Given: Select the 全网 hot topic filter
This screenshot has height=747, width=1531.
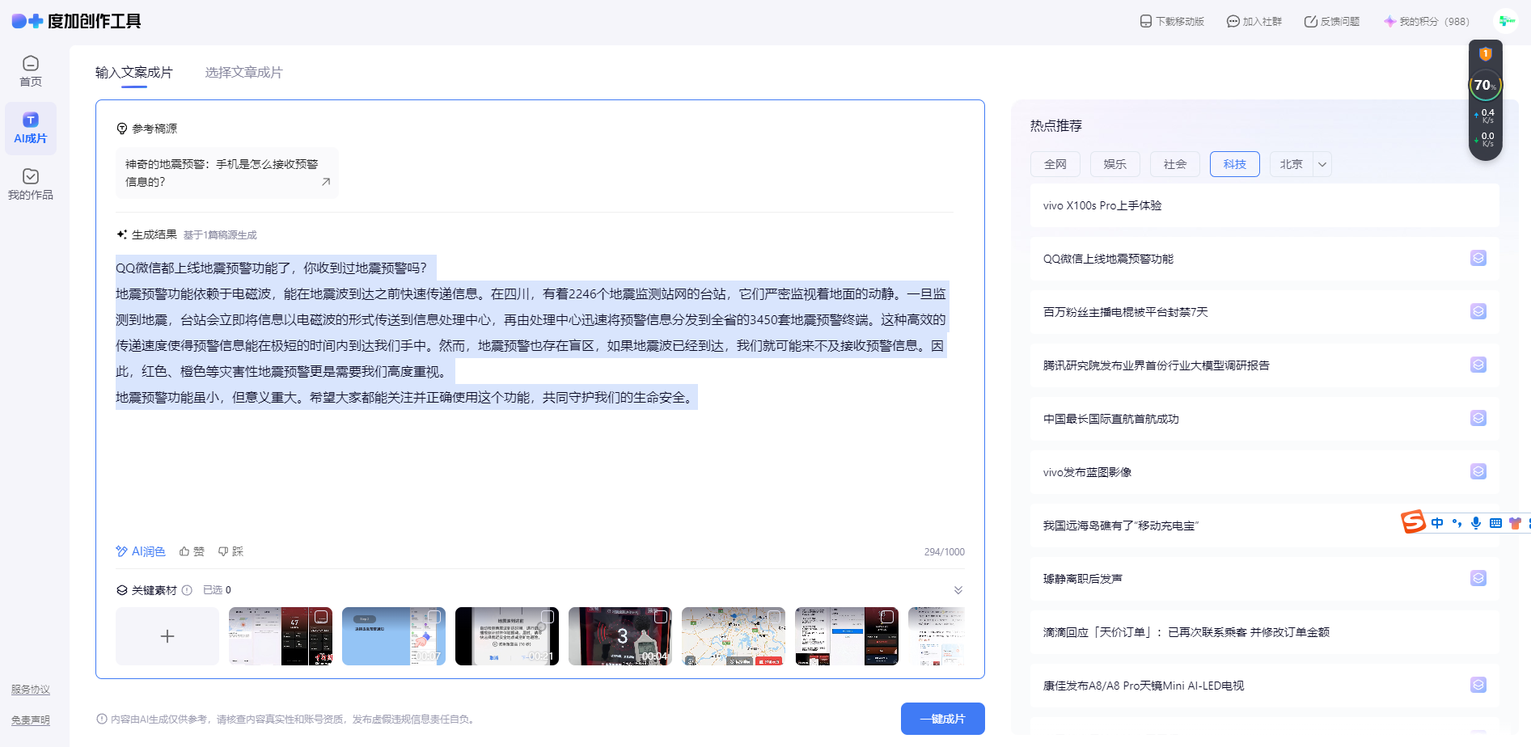Looking at the screenshot, I should [1055, 164].
